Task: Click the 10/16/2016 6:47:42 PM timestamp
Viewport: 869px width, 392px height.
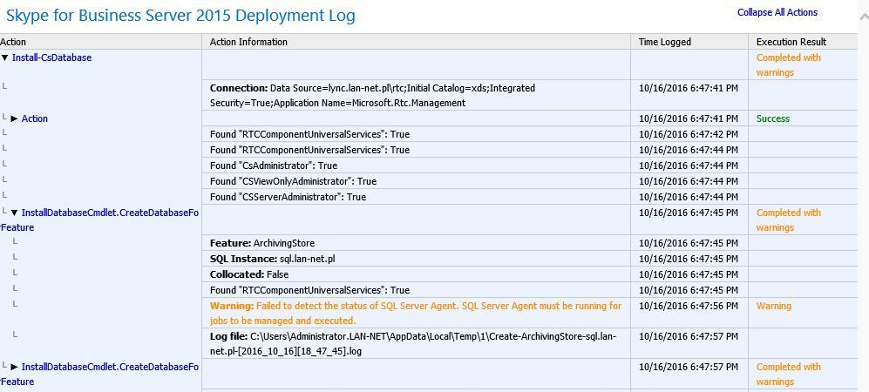Action: click(689, 134)
